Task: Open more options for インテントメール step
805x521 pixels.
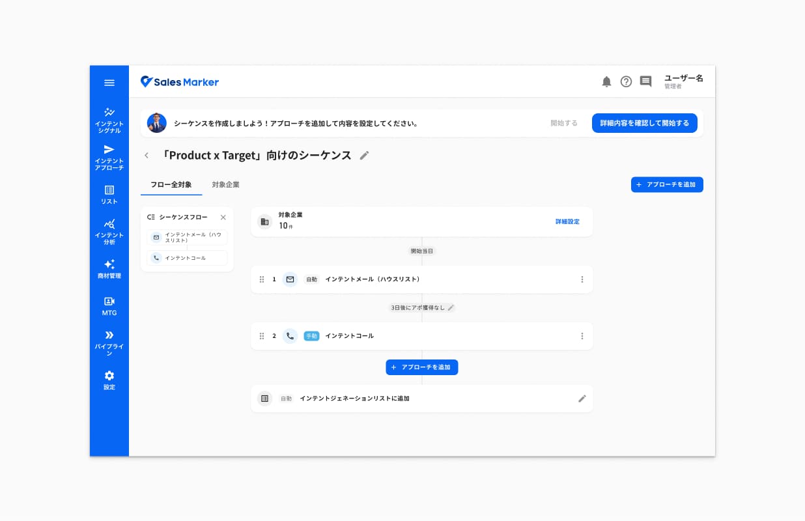Action: (x=582, y=279)
